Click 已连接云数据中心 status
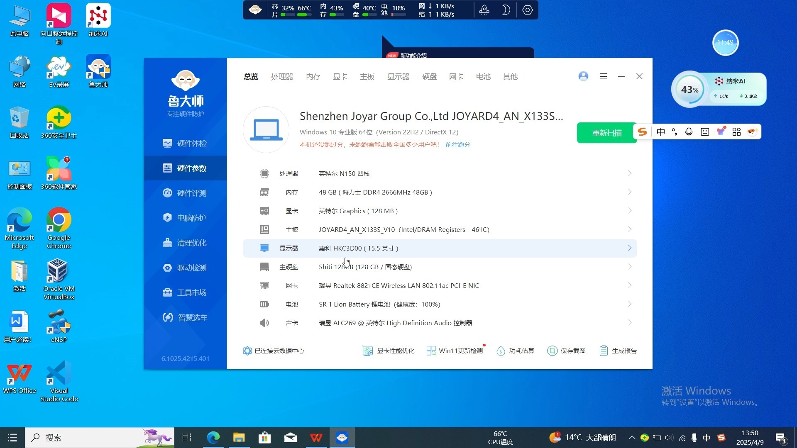This screenshot has height=448, width=797. [x=274, y=351]
